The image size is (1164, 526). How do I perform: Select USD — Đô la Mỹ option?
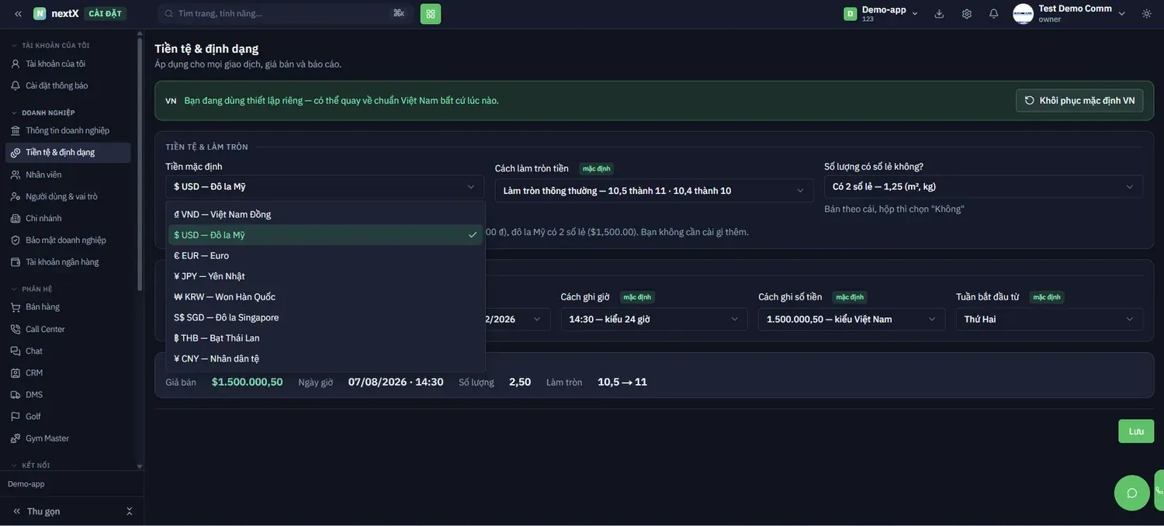click(x=325, y=235)
